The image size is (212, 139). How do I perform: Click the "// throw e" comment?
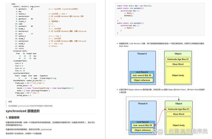53,46
